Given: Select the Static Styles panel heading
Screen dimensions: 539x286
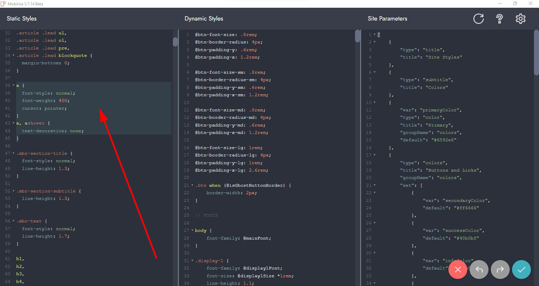Looking at the screenshot, I should [x=22, y=19].
